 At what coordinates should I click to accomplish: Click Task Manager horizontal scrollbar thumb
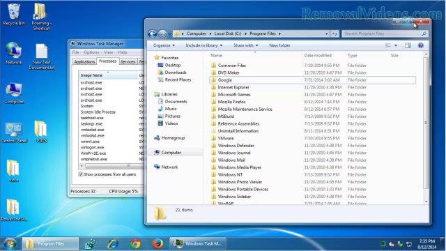click(x=128, y=166)
